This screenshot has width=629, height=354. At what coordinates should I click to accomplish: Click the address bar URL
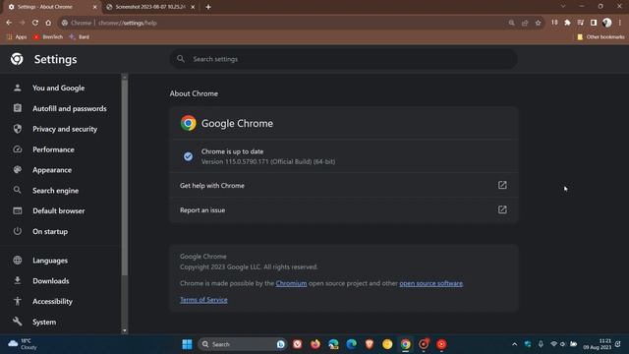tap(128, 23)
